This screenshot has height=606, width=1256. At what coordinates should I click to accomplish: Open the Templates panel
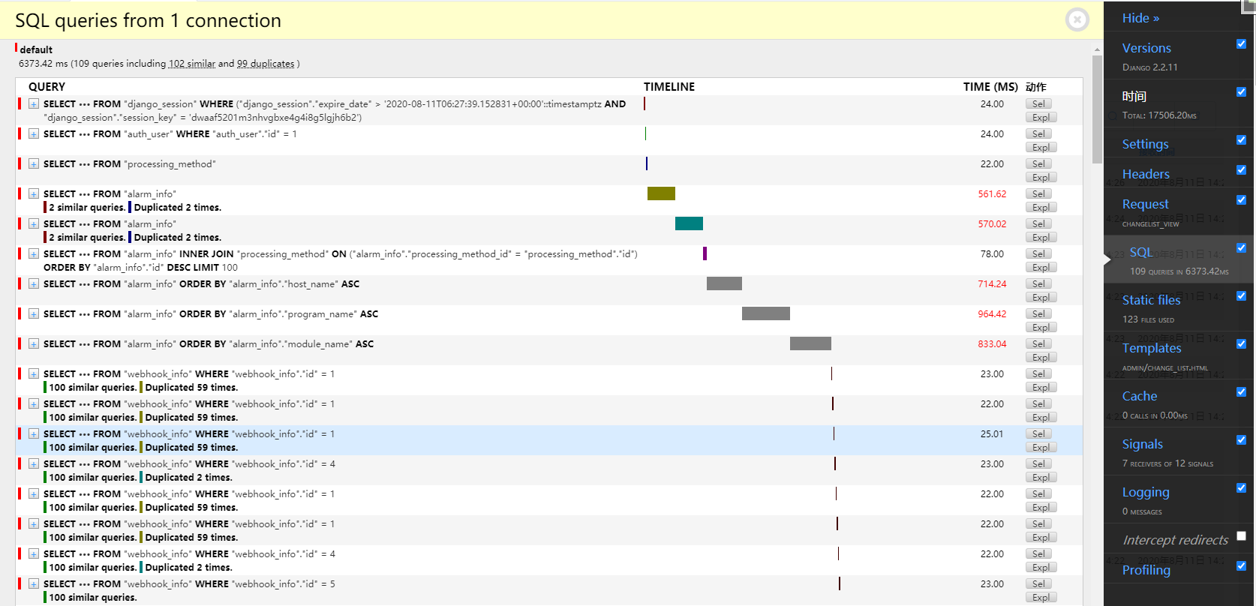(1152, 348)
